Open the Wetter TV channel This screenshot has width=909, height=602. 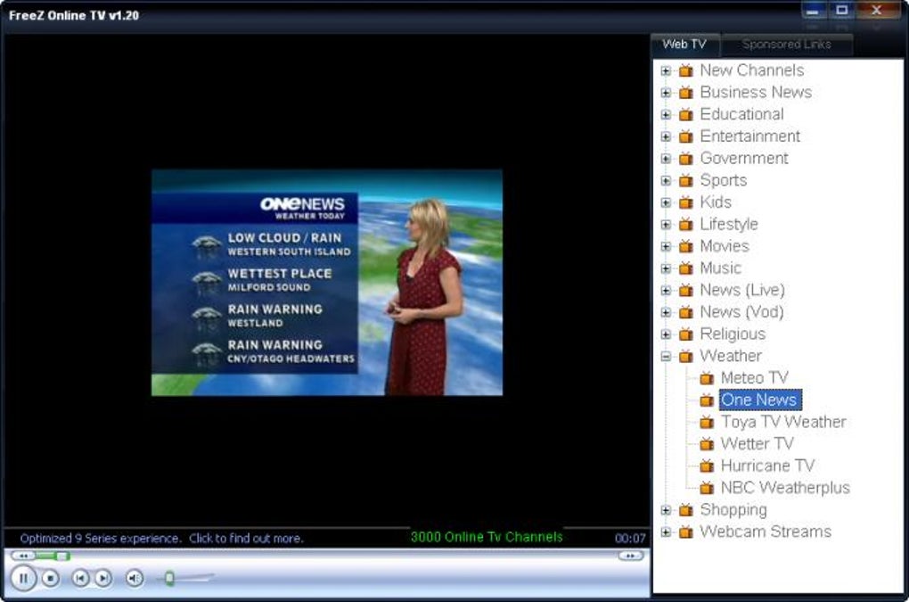(757, 444)
